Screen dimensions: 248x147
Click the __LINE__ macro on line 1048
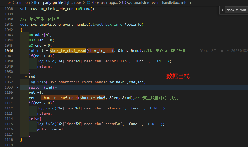coord(158,61)
